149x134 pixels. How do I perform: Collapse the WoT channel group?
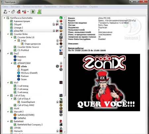point(8,82)
